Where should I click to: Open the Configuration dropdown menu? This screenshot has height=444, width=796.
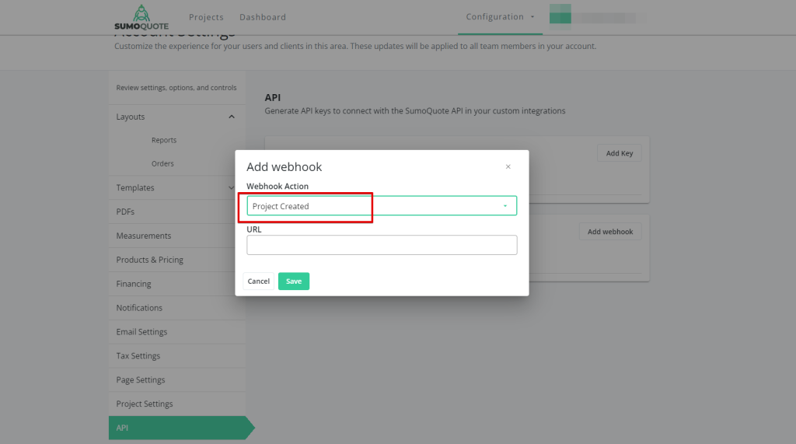[x=500, y=17]
